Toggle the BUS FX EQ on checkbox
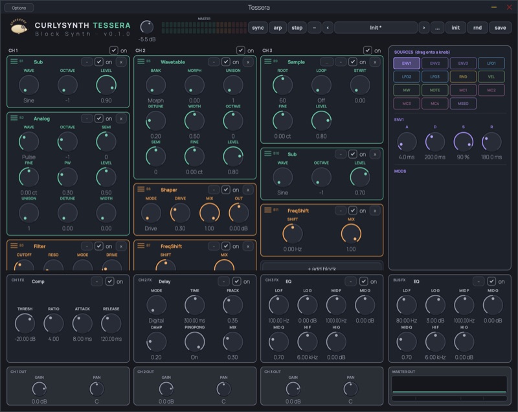Viewport: 518px width, 412px height. click(x=491, y=282)
